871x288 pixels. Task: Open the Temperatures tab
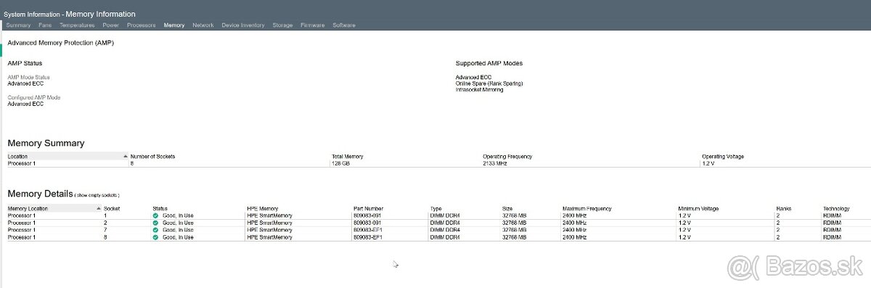(x=77, y=25)
